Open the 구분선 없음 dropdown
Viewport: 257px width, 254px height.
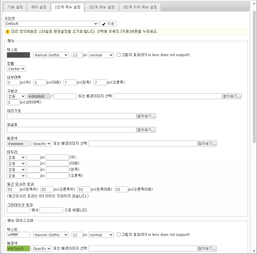coord(16,96)
